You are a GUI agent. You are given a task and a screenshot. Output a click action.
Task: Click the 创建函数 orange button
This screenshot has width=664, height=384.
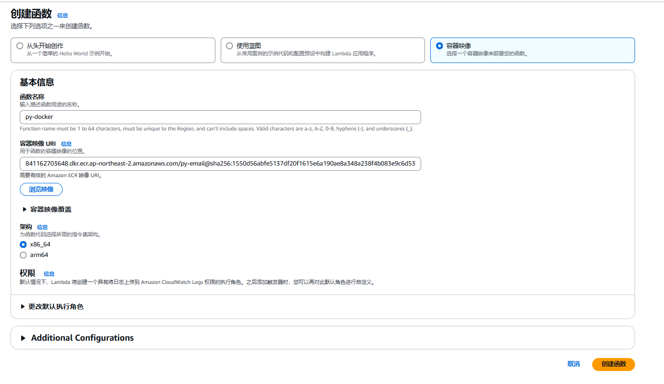pyautogui.click(x=613, y=364)
